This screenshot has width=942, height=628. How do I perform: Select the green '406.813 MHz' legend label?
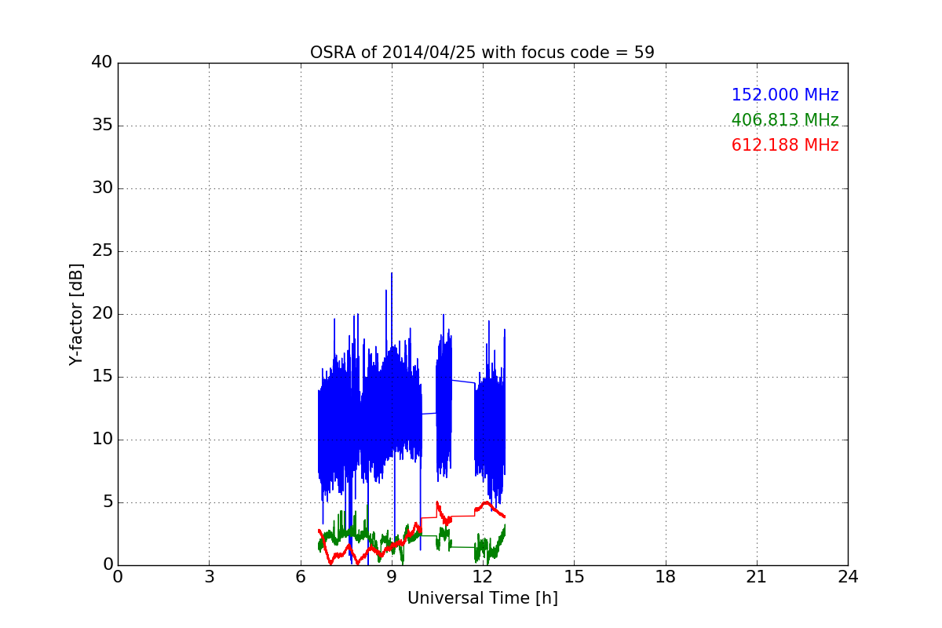pyautogui.click(x=785, y=120)
